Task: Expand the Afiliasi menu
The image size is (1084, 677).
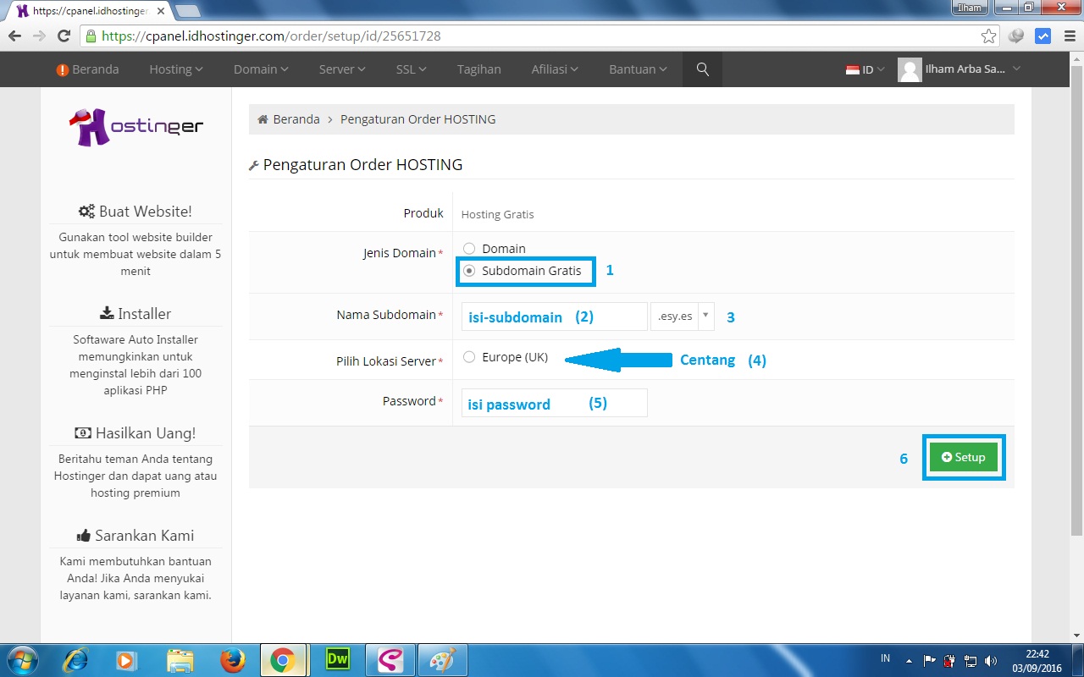Action: tap(555, 69)
